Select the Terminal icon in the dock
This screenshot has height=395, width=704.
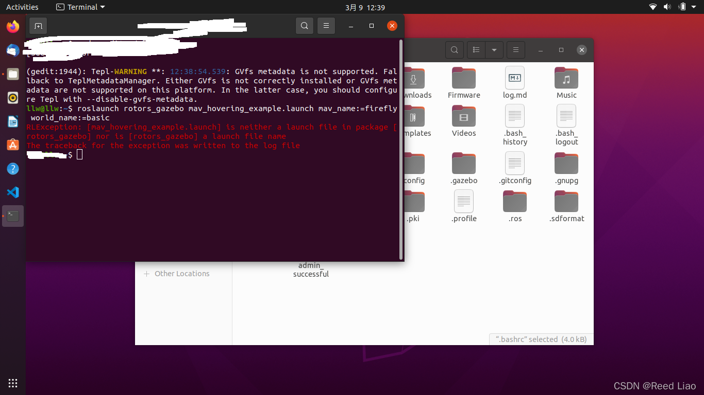coord(13,216)
